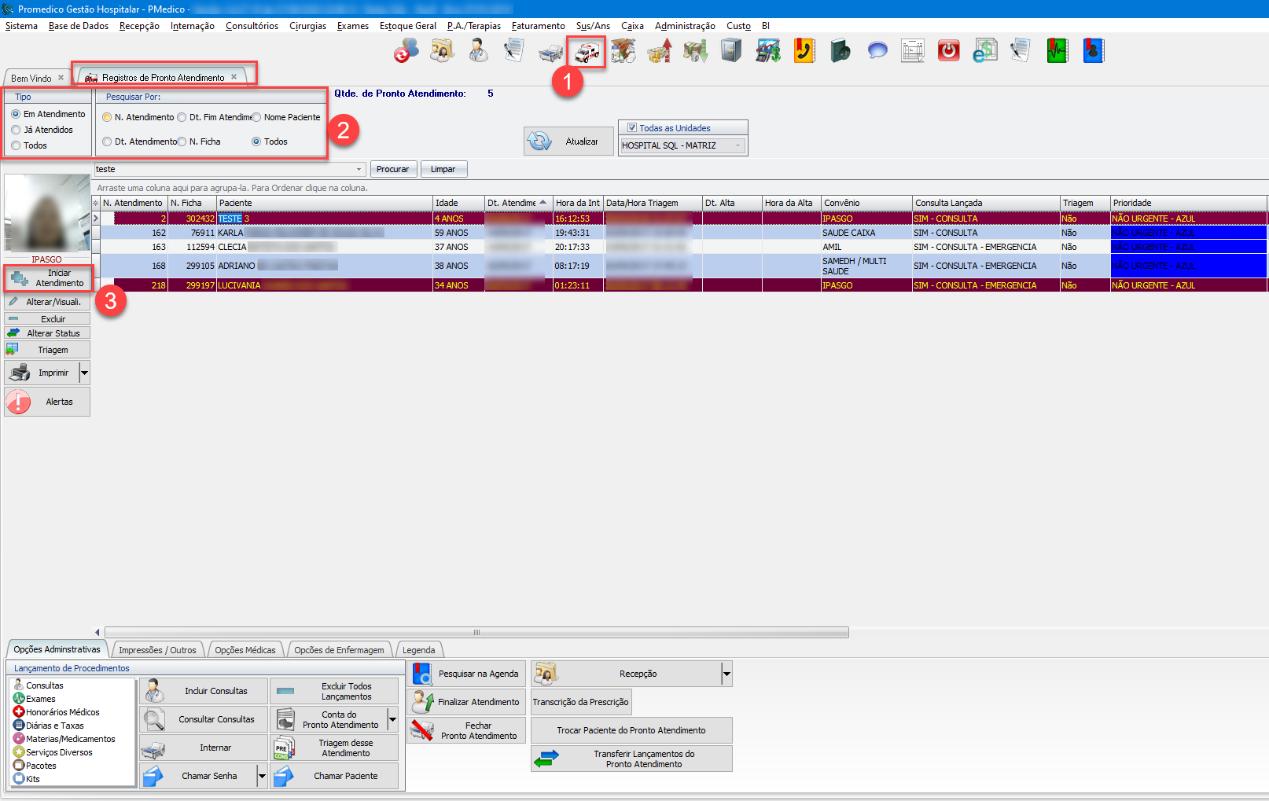Uncheck 'Todas as Unidades' checkbox
1269x801 pixels.
(x=631, y=127)
